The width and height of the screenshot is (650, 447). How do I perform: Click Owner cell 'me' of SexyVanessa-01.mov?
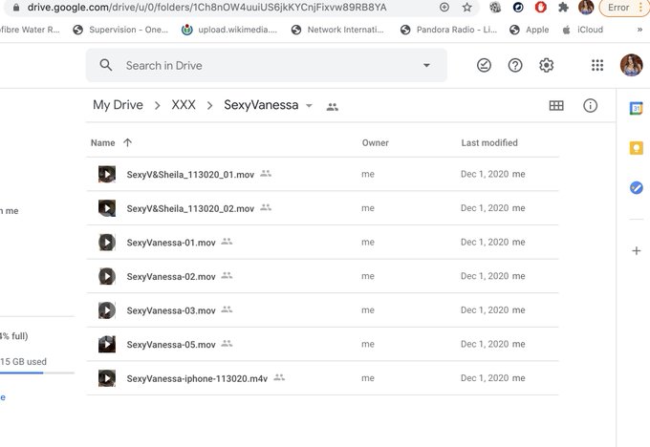point(368,243)
